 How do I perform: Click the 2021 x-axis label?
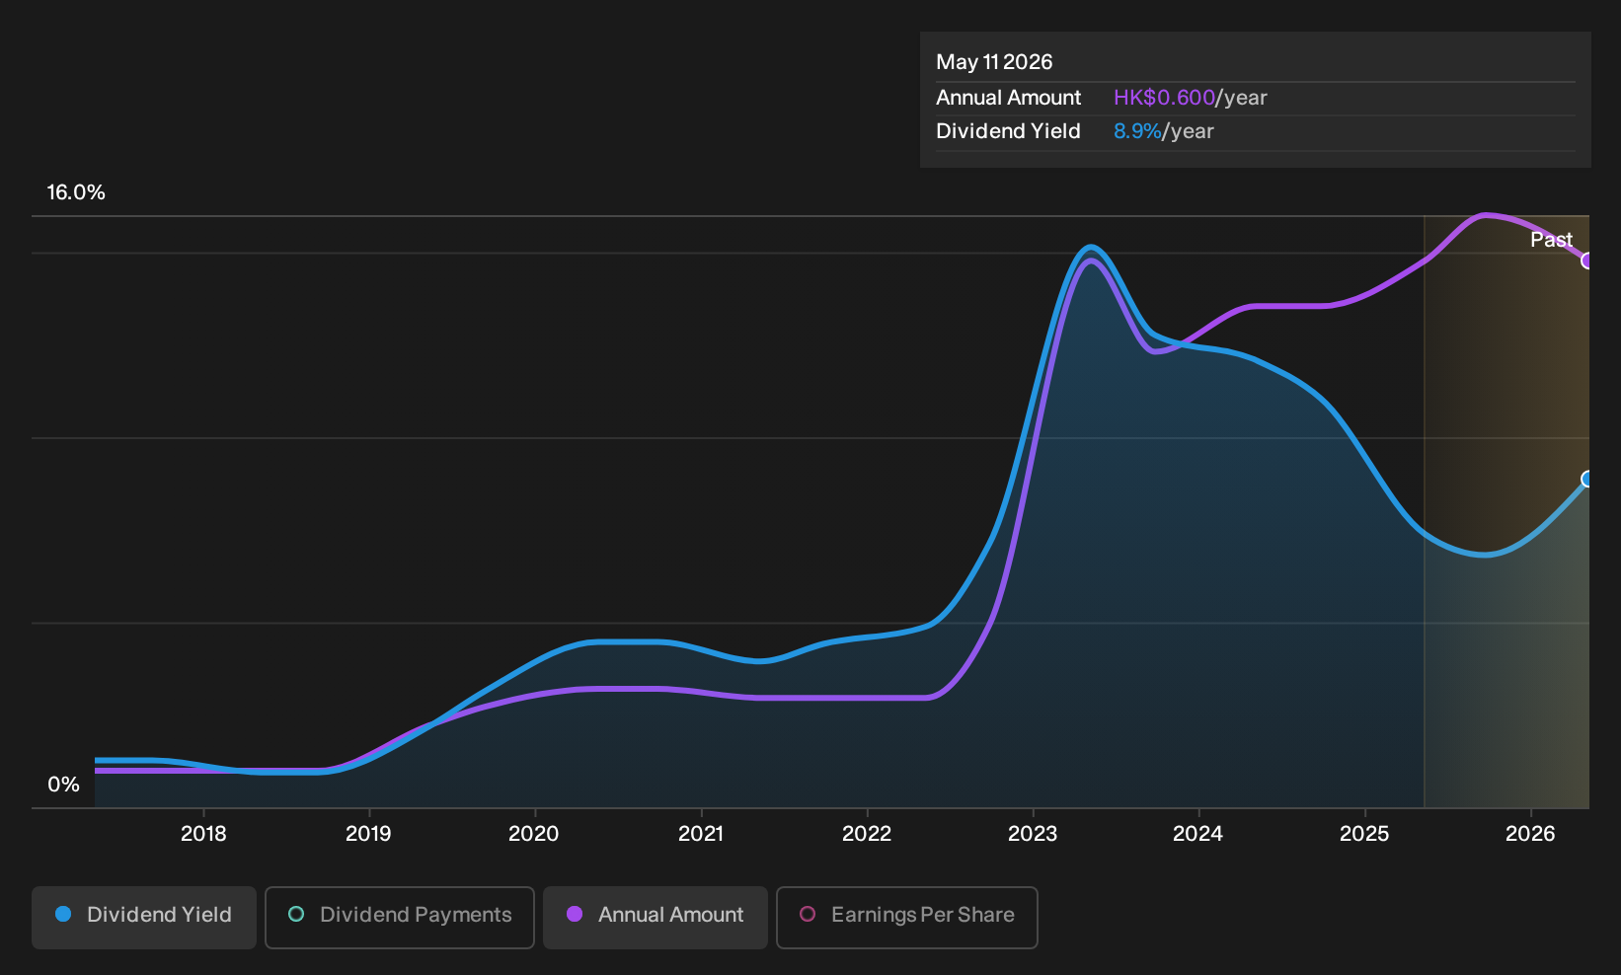point(701,834)
